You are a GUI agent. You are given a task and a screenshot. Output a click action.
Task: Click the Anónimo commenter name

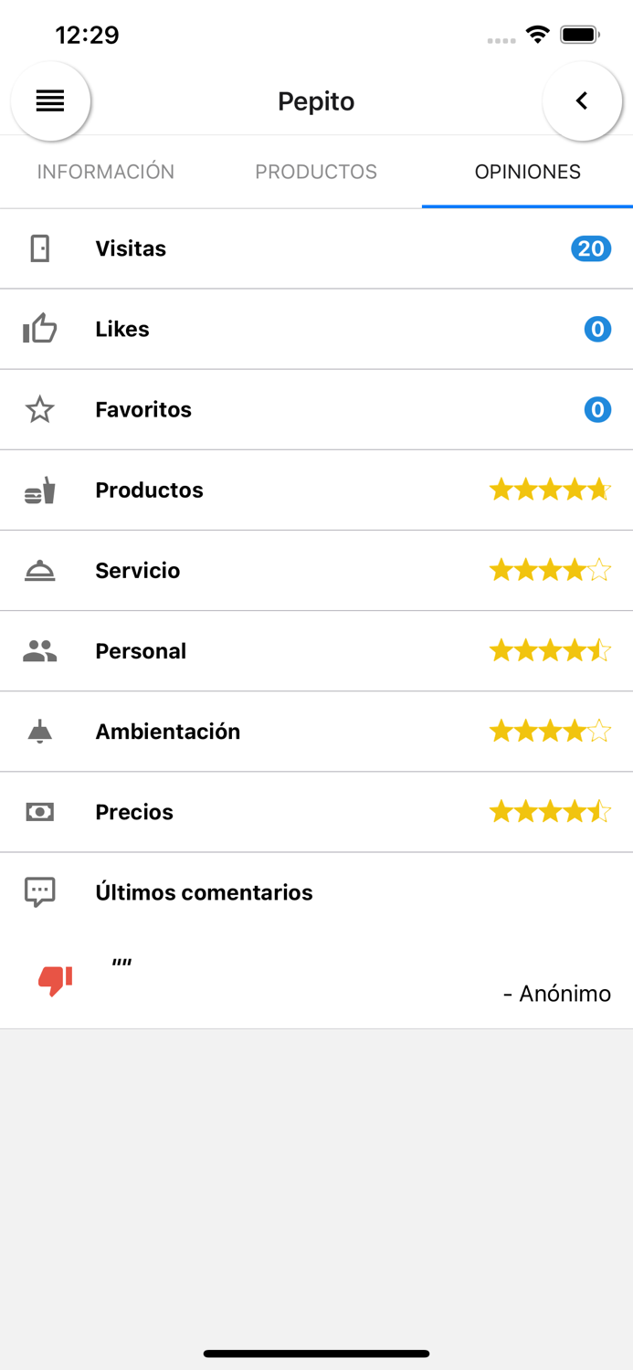[x=558, y=994]
